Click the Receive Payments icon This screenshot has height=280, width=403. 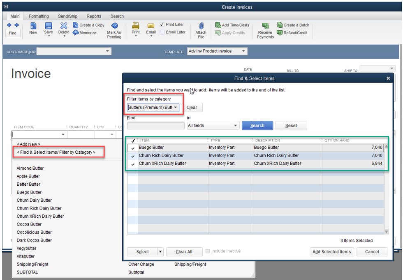click(x=265, y=26)
